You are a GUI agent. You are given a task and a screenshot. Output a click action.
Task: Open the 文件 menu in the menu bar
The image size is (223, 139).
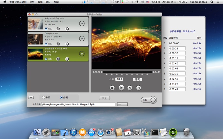32,2
